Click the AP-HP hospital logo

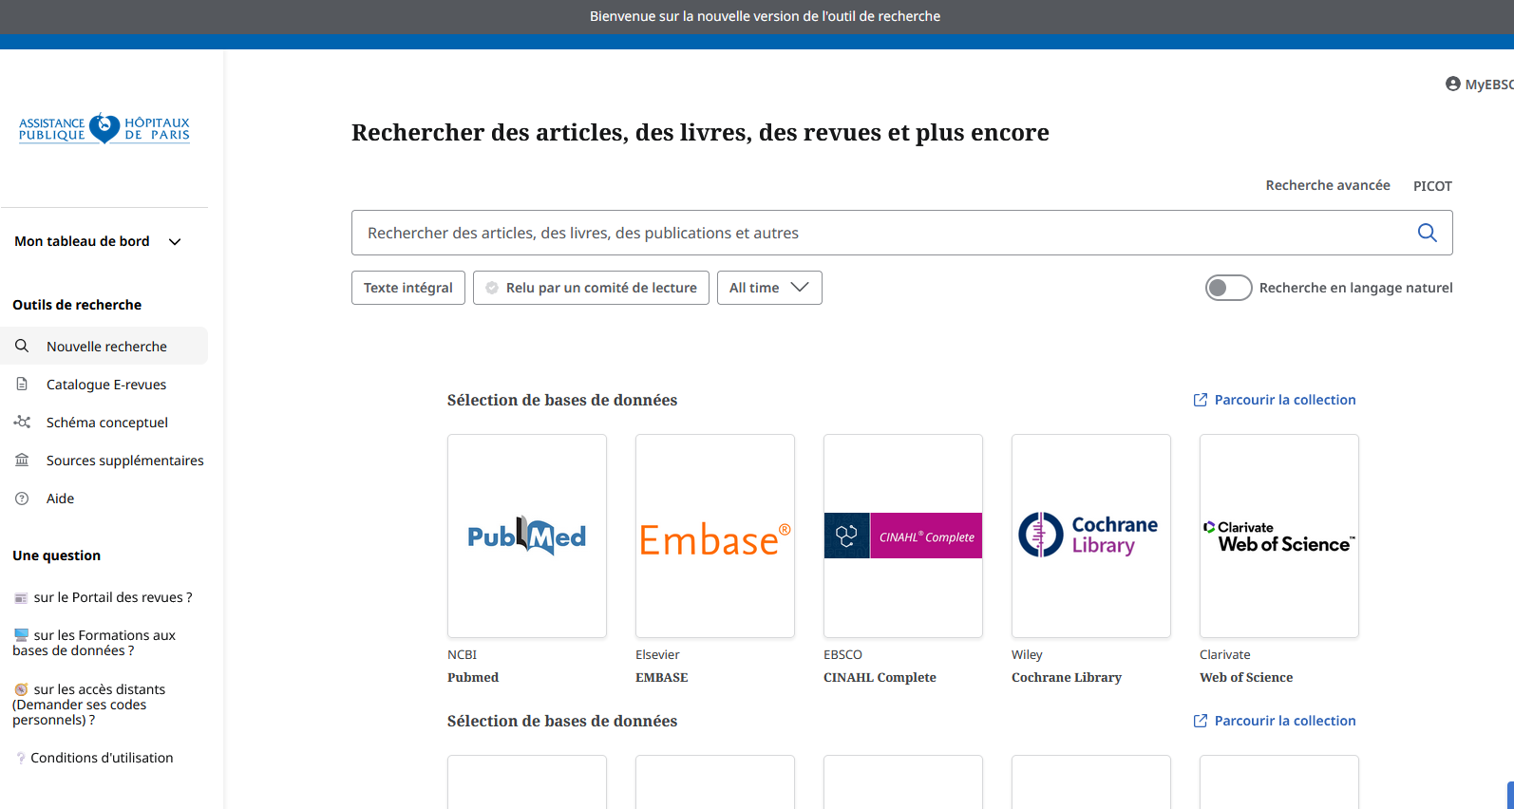click(x=104, y=128)
